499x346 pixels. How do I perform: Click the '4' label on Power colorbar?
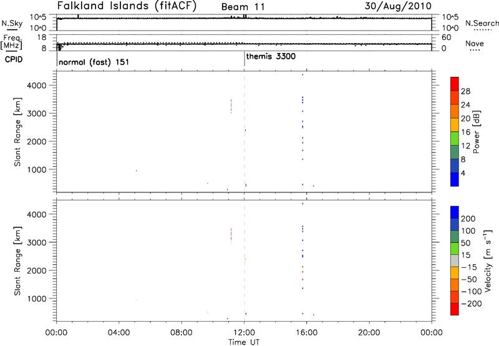point(463,173)
